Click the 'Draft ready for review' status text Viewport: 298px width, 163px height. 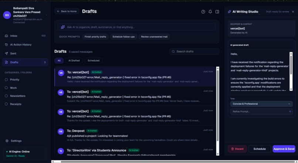click(277, 12)
